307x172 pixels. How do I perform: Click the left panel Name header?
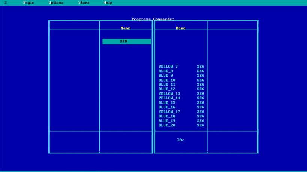(x=125, y=28)
